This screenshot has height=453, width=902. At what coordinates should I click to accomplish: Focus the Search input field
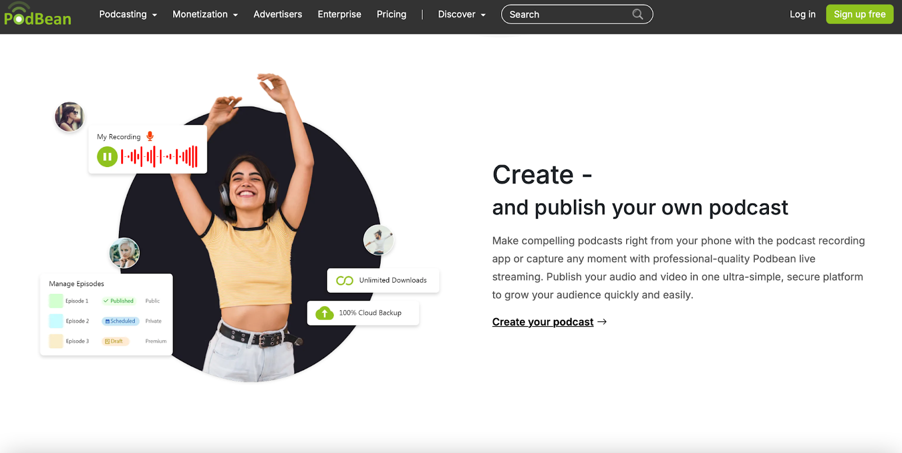tap(577, 14)
